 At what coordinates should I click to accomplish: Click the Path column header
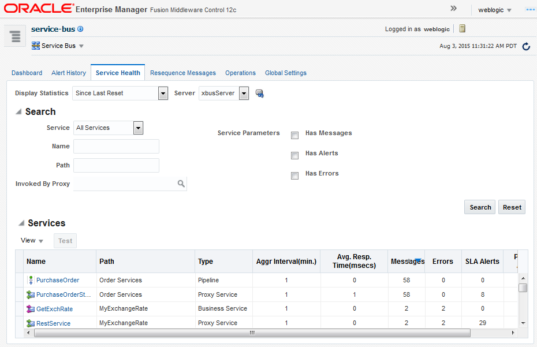tap(146, 262)
